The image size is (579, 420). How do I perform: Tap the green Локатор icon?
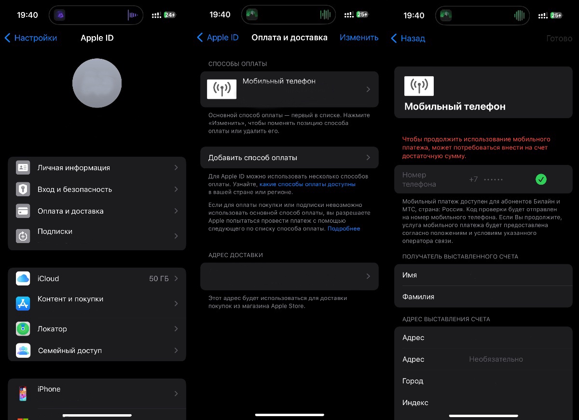pyautogui.click(x=23, y=329)
